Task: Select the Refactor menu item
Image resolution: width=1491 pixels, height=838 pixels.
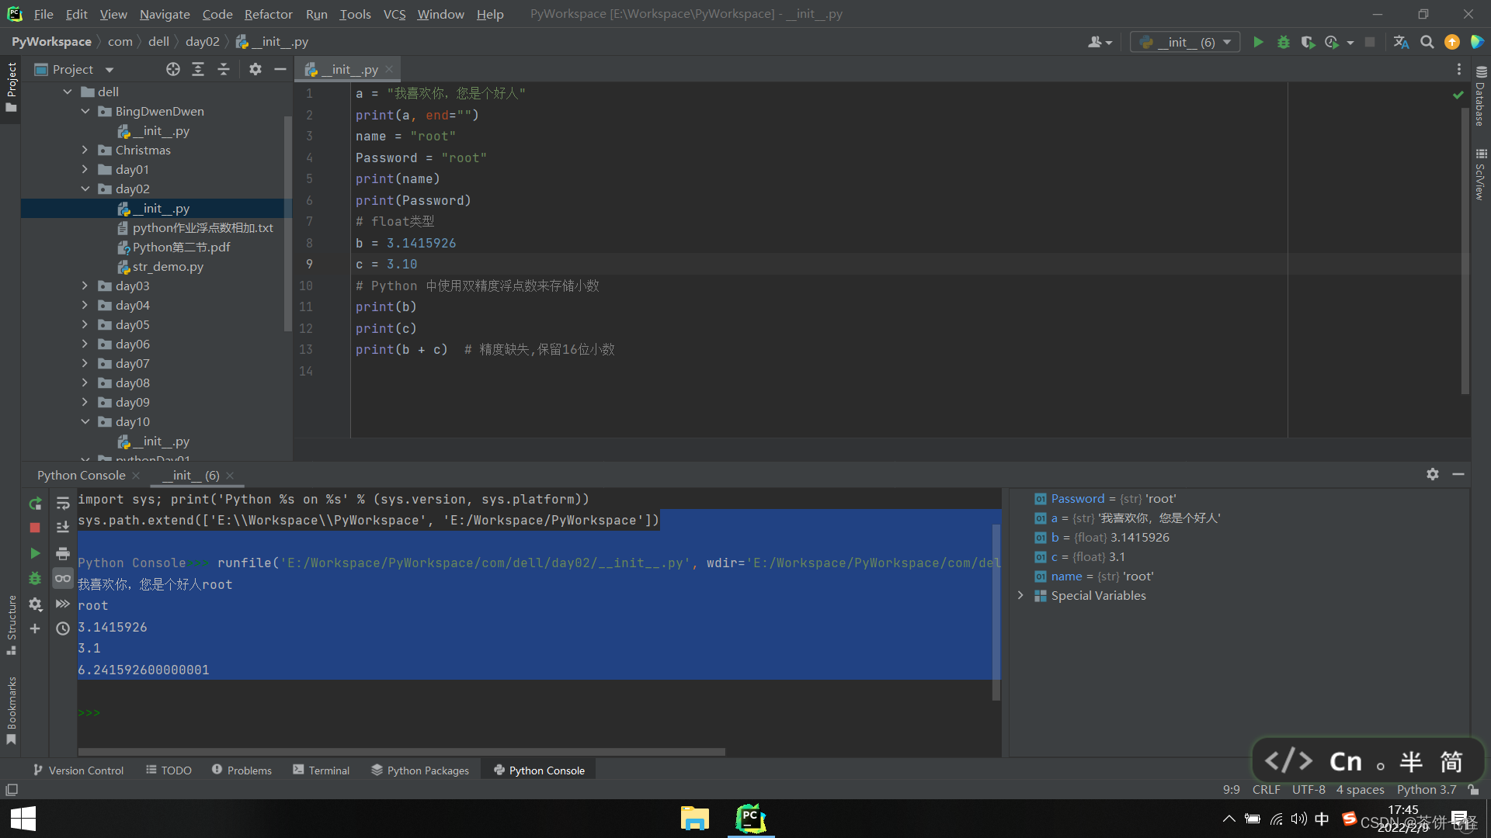Action: (268, 13)
